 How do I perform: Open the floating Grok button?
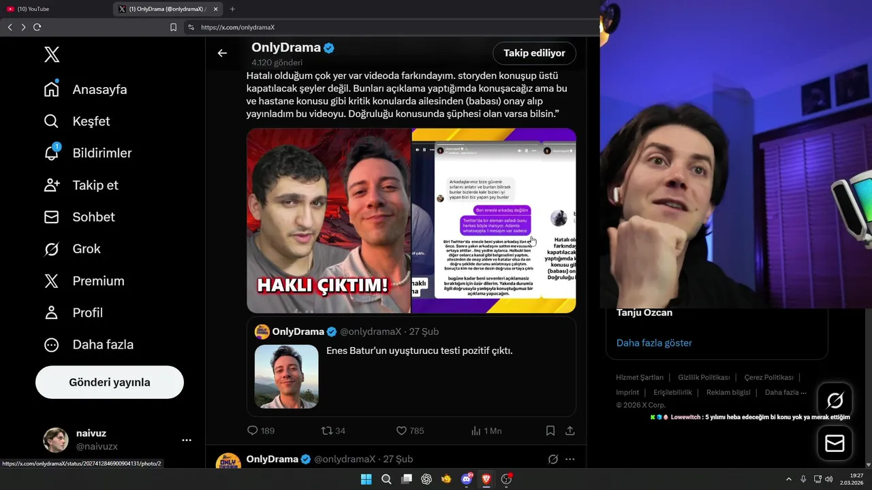coord(835,400)
